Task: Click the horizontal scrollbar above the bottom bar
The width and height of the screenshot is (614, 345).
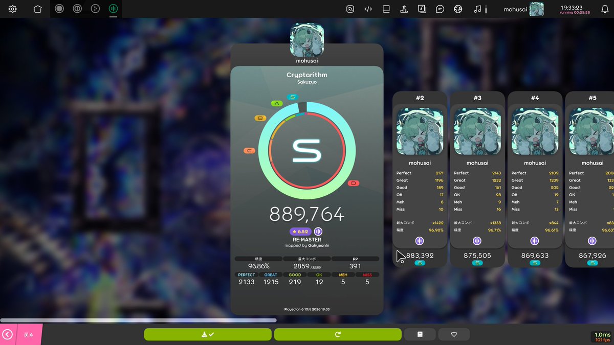Action: [x=138, y=320]
